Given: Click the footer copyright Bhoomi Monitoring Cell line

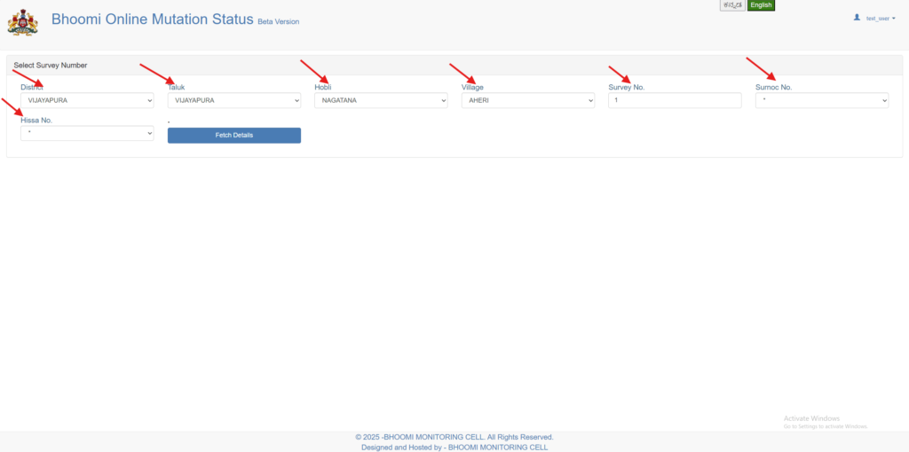Looking at the screenshot, I should tap(454, 437).
